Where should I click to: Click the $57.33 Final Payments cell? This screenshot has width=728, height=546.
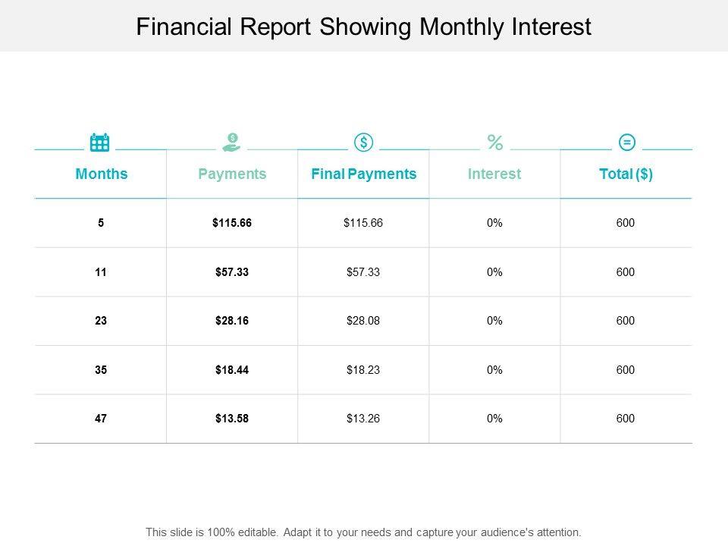[x=362, y=272]
